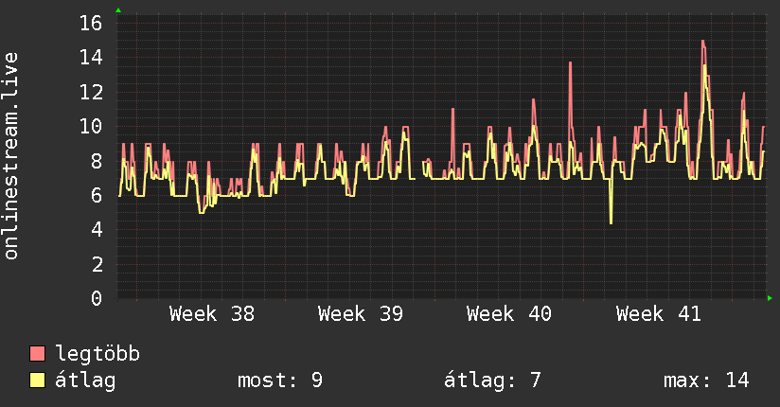Click the y-axis value 10

click(91, 127)
